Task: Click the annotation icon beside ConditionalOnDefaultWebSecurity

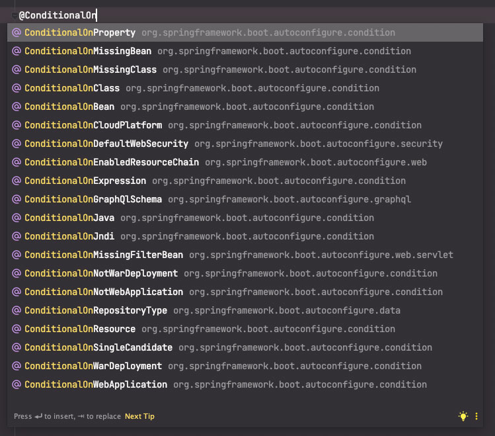Action: (17, 144)
